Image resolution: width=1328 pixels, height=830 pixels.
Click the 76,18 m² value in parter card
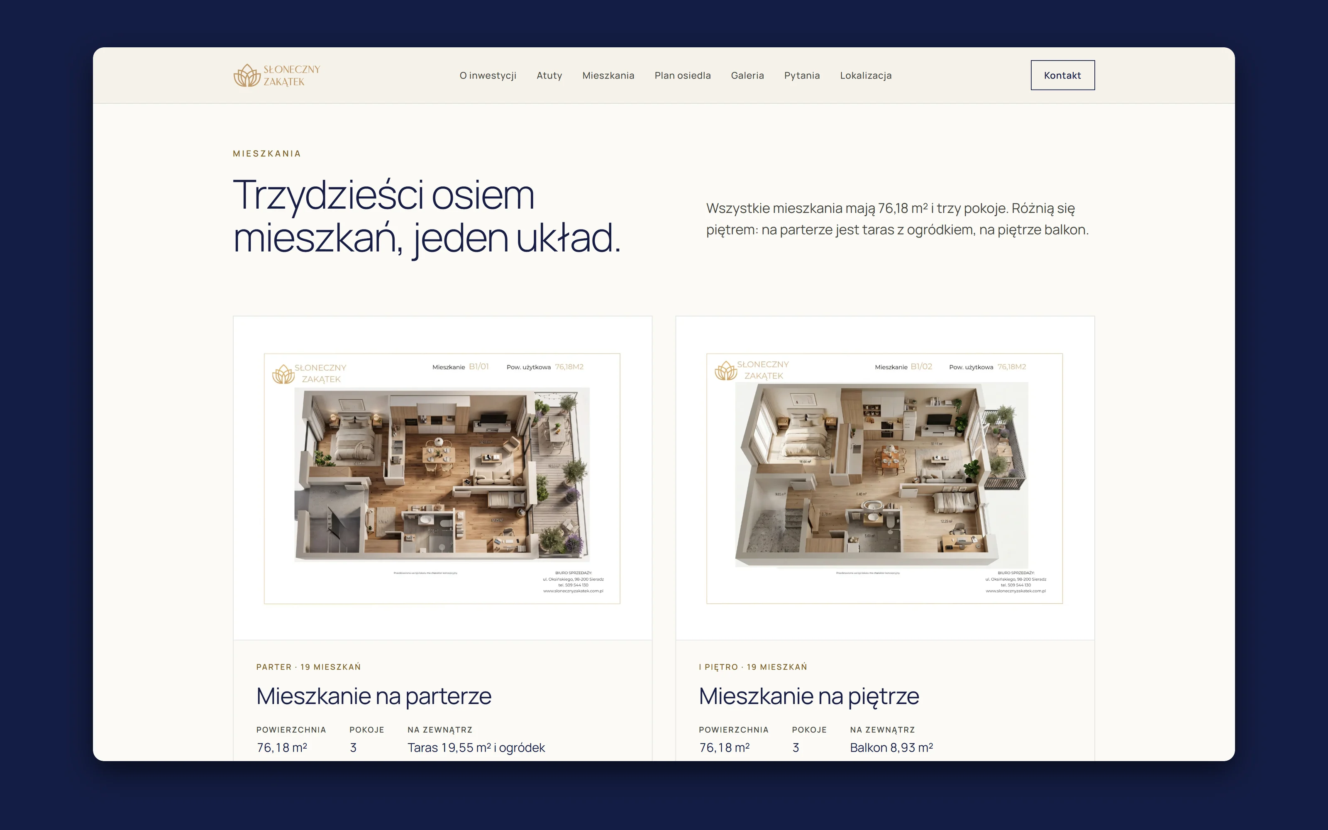[282, 748]
